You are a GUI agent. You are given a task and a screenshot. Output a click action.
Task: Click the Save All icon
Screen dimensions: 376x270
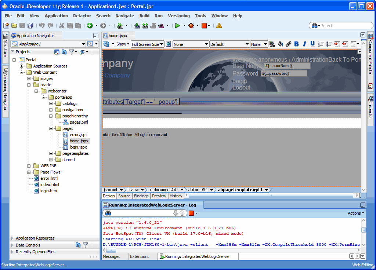[30, 26]
